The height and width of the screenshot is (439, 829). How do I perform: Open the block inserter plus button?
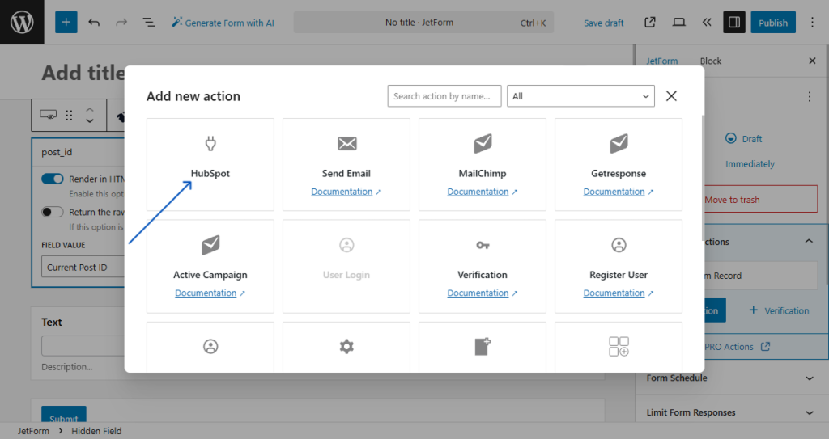[66, 22]
